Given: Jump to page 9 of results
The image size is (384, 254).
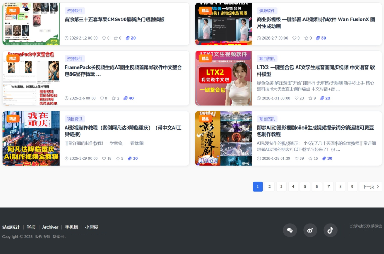Looking at the screenshot, I should coord(352,187).
